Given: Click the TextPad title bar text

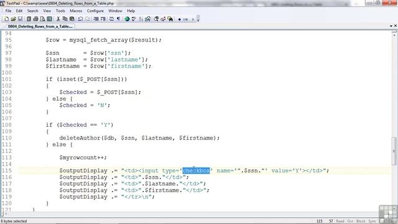Looking at the screenshot, I should pos(60,3).
